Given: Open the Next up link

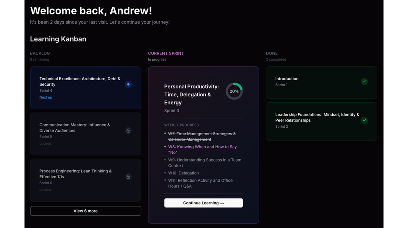Looking at the screenshot, I should 46,97.
